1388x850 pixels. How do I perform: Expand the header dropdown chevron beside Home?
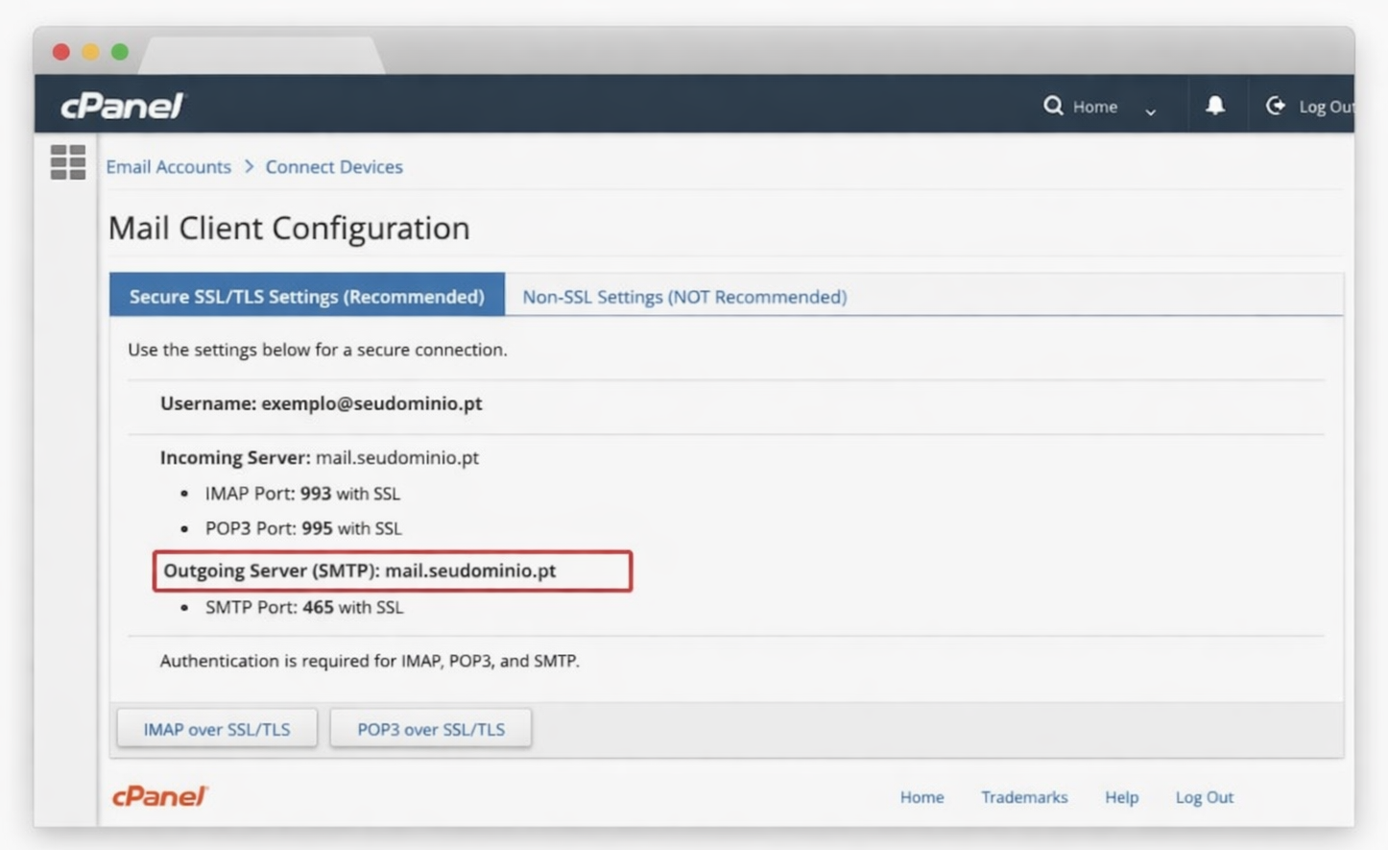click(1150, 111)
